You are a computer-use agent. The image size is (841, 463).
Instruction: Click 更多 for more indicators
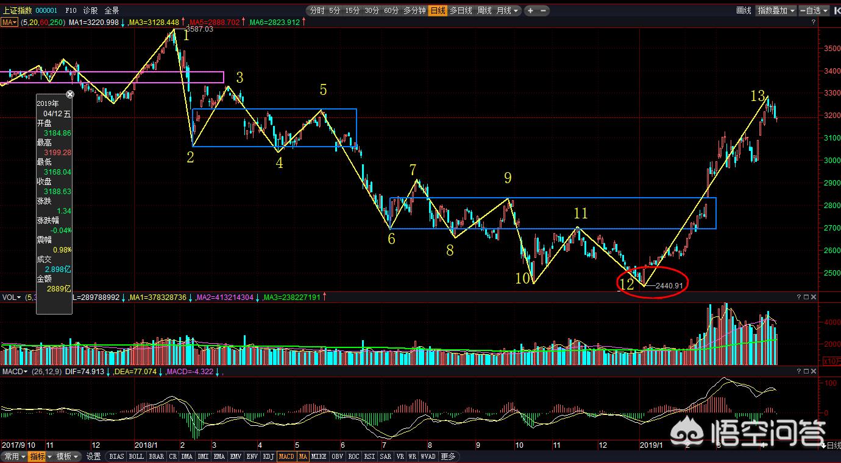tap(448, 456)
